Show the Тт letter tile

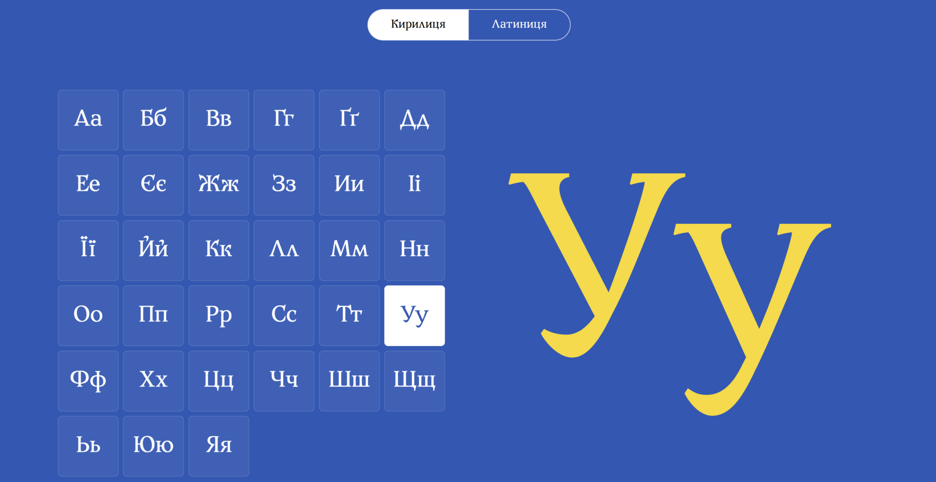pyautogui.click(x=350, y=315)
